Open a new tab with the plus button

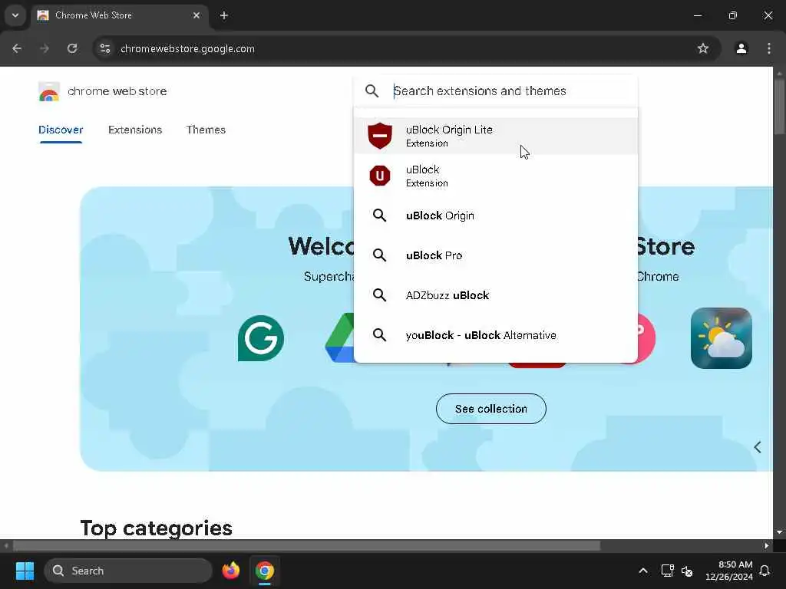tap(224, 15)
